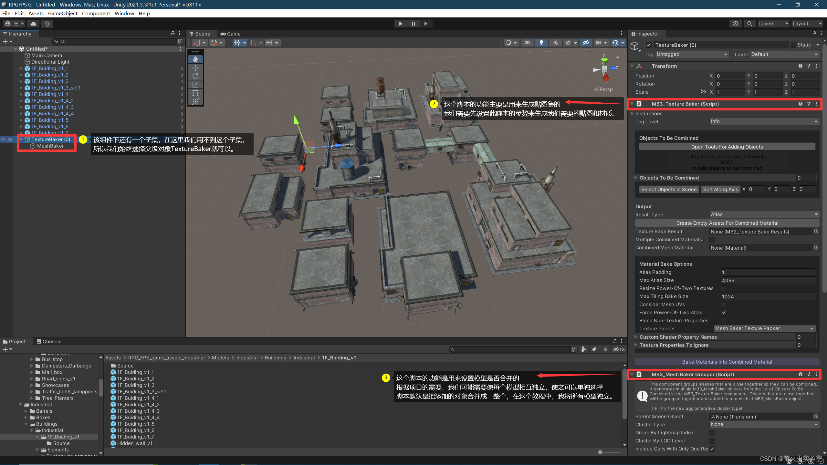The width and height of the screenshot is (827, 465).
Task: Toggle scene visibility hidden-objects icon
Action: [586, 43]
